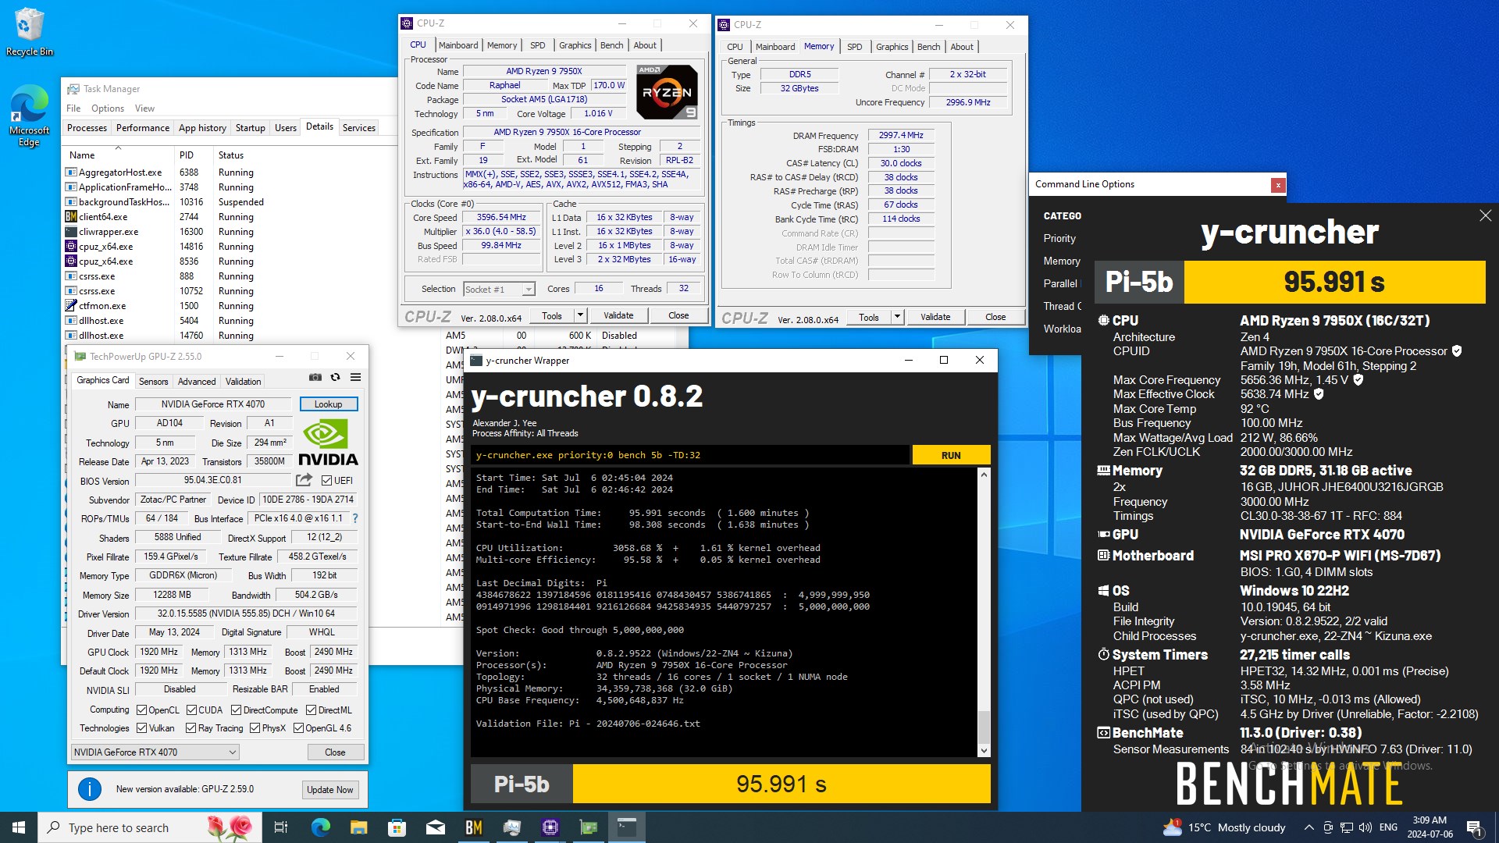Open Mail from the taskbar
Screen dimensions: 1499x843
click(435, 827)
